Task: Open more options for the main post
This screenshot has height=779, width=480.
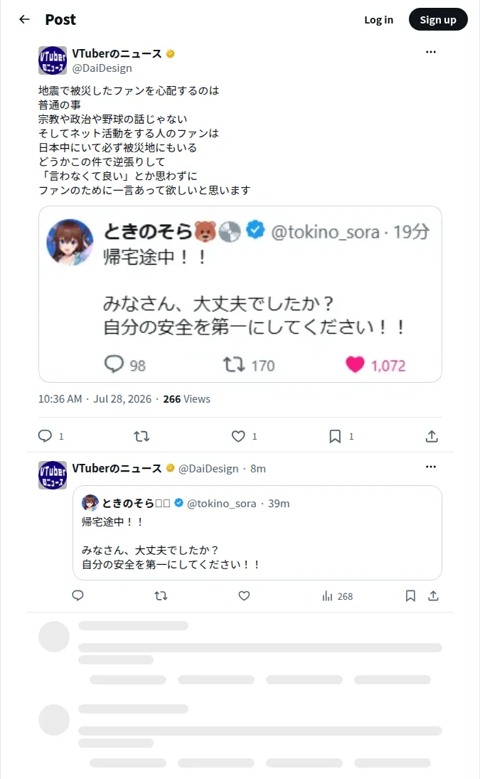Action: click(x=431, y=52)
